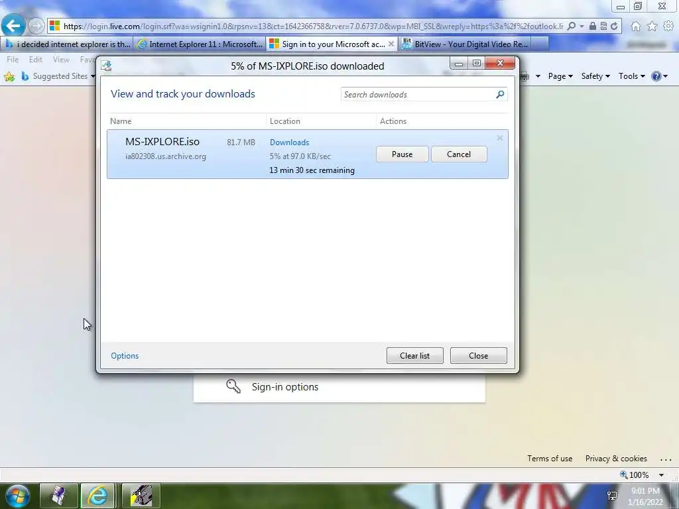Open the Tools gear icon
The width and height of the screenshot is (679, 509).
668,27
